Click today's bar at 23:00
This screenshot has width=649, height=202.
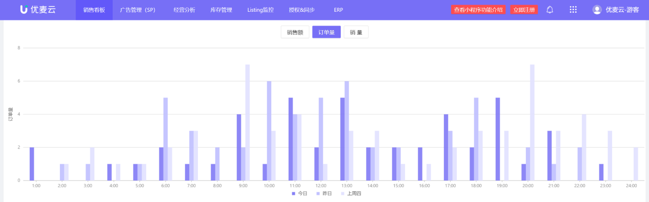click(x=601, y=172)
